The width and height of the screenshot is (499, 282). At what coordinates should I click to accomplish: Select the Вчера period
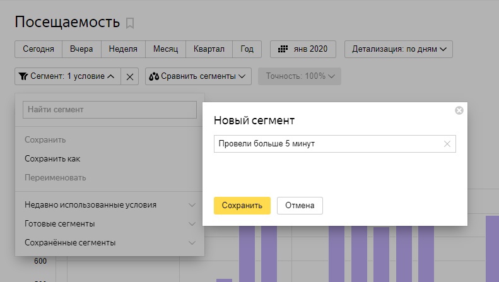pos(81,49)
